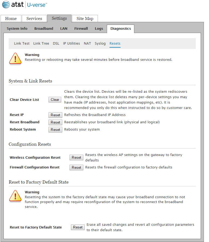Image resolution: width=209 pixels, height=242 pixels.
Task: Open the IP Utilities page
Action: tap(71, 44)
